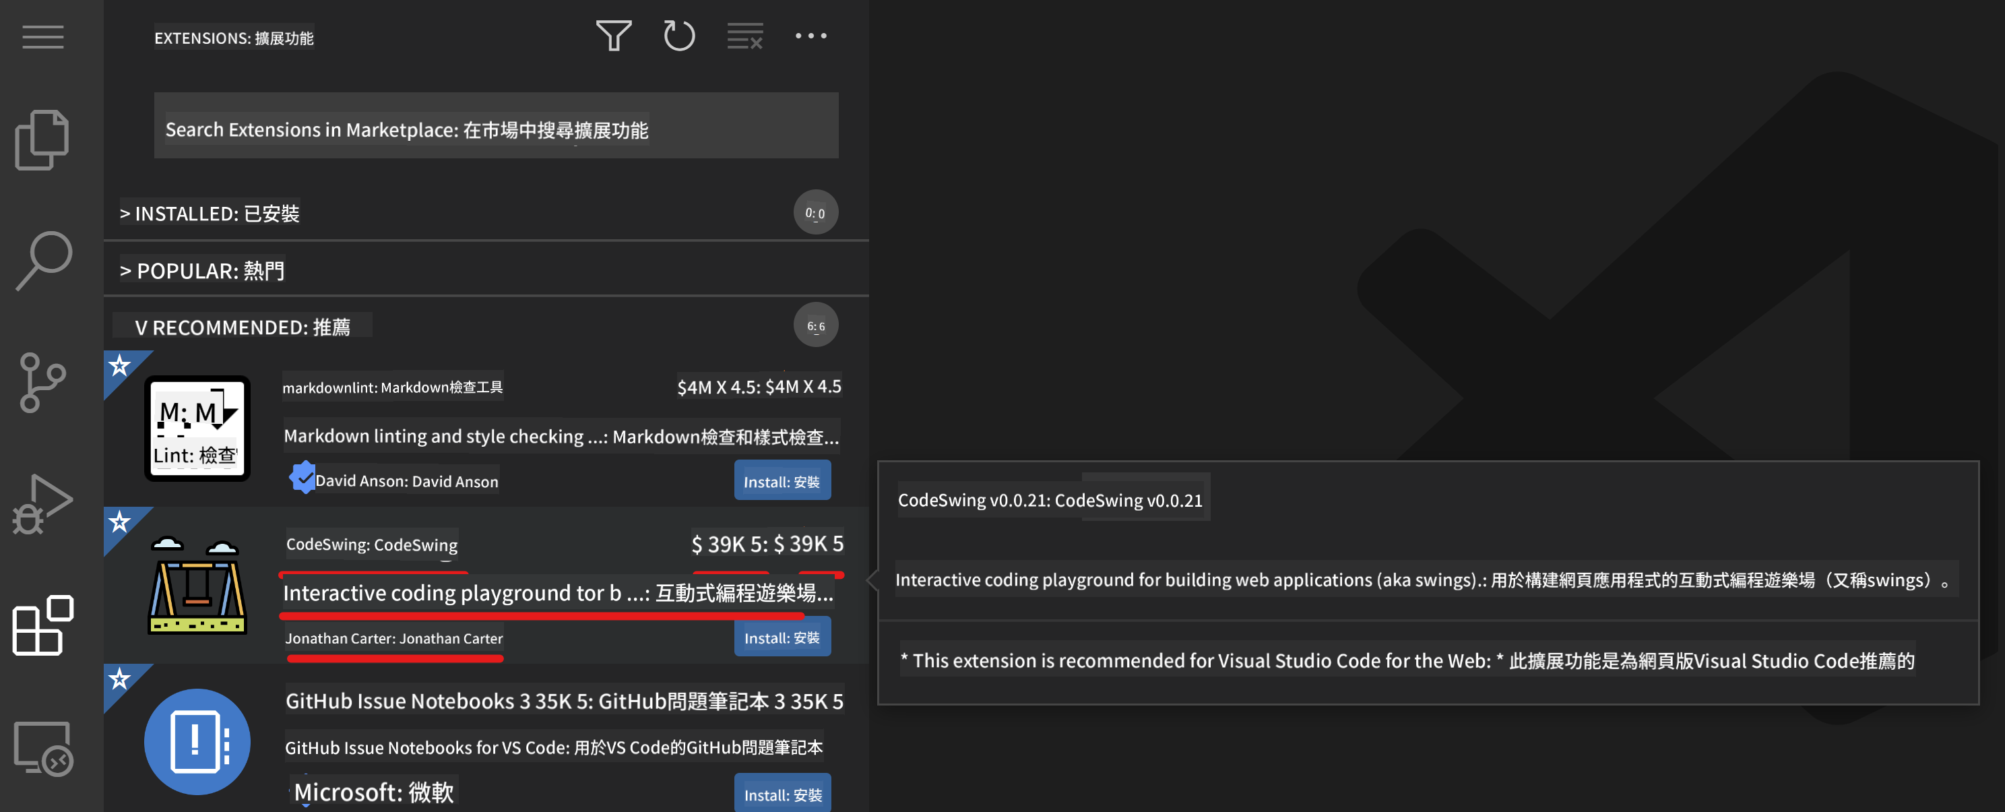Click the recommended star badge on GitHub Issue Notebooks

point(120,679)
